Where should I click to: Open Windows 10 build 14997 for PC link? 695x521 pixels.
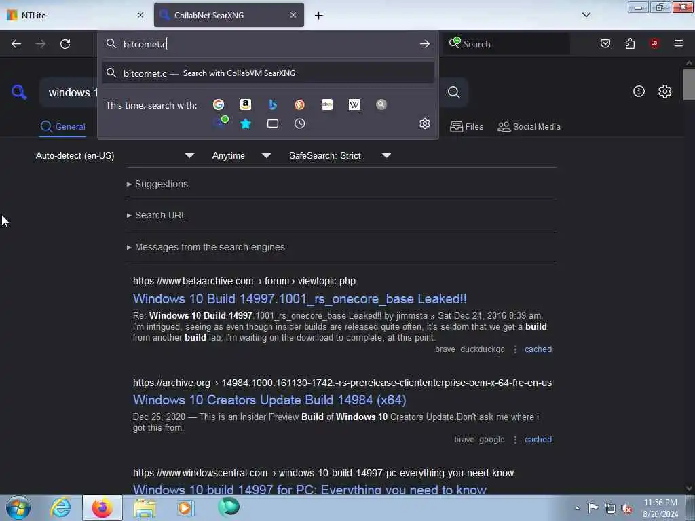[309, 490]
